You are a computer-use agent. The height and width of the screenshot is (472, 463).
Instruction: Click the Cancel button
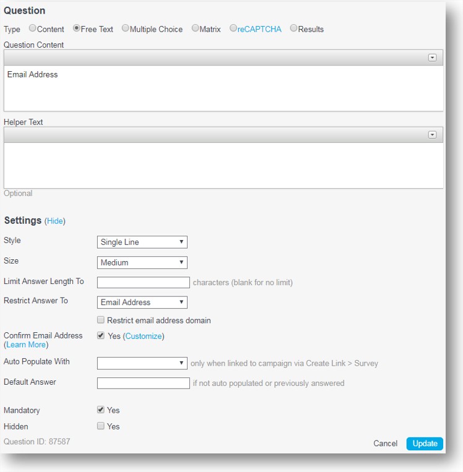tap(385, 444)
